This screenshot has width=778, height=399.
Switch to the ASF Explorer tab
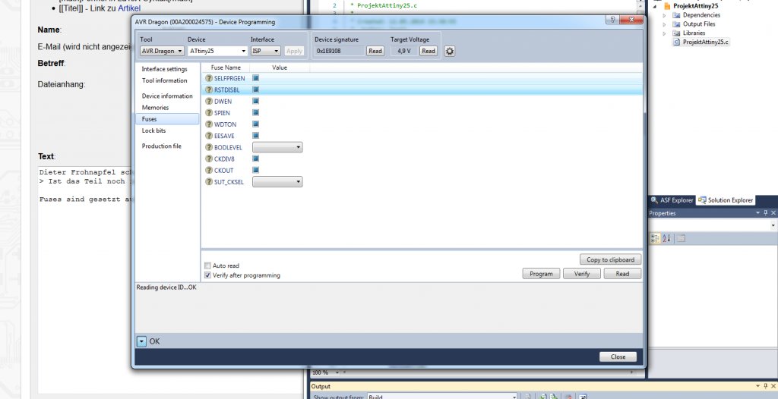click(x=672, y=200)
